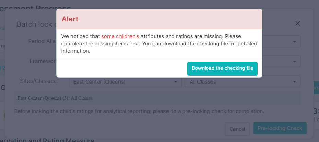Click Download the checking file button

(223, 69)
